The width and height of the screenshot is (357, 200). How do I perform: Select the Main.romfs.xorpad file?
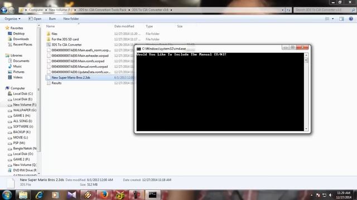point(78,61)
